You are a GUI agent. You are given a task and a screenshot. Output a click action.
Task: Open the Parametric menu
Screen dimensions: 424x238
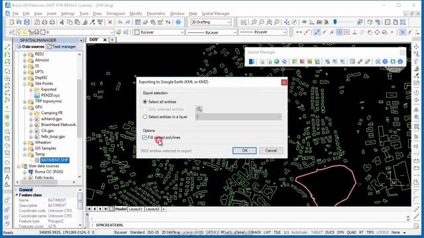click(x=156, y=13)
